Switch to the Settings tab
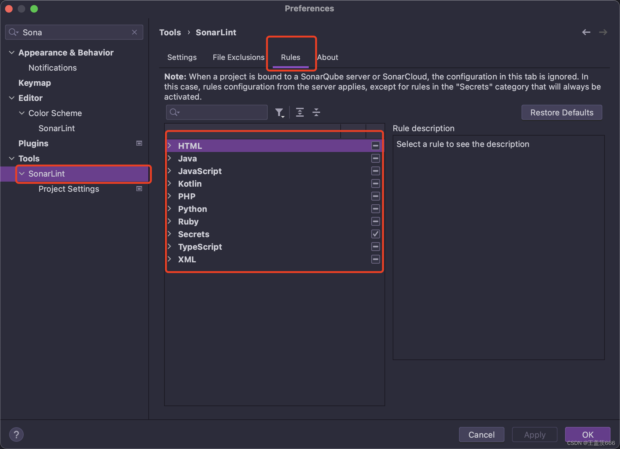This screenshot has height=449, width=620. tap(182, 57)
